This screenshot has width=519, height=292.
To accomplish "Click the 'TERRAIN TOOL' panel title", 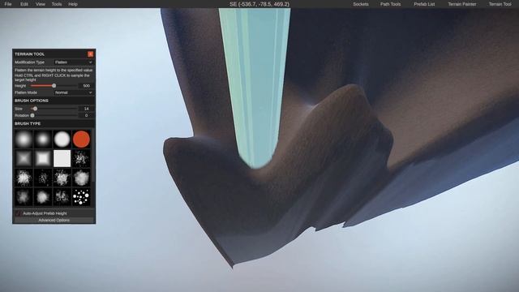I will click(29, 54).
